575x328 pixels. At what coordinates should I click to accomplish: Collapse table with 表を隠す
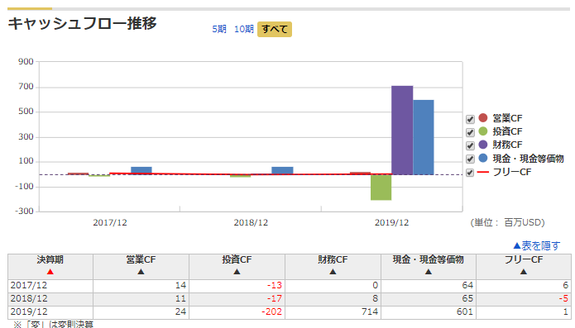click(536, 245)
